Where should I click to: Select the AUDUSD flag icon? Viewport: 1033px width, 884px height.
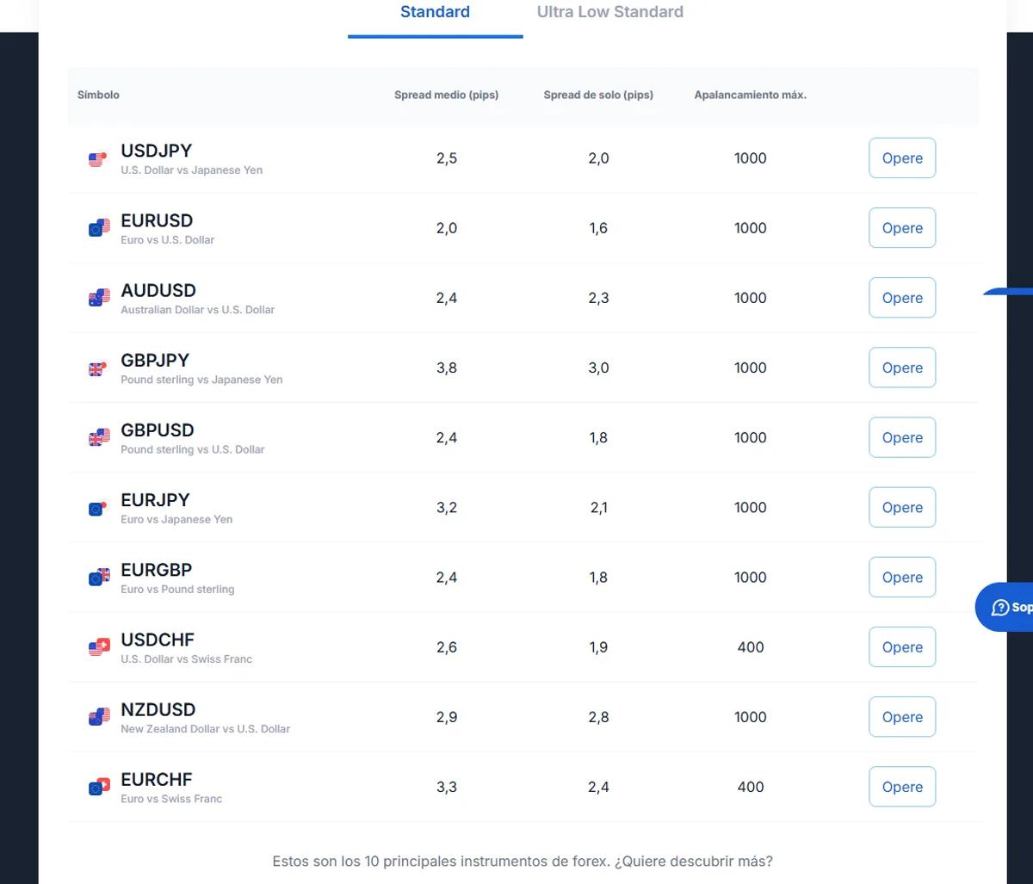pos(99,298)
